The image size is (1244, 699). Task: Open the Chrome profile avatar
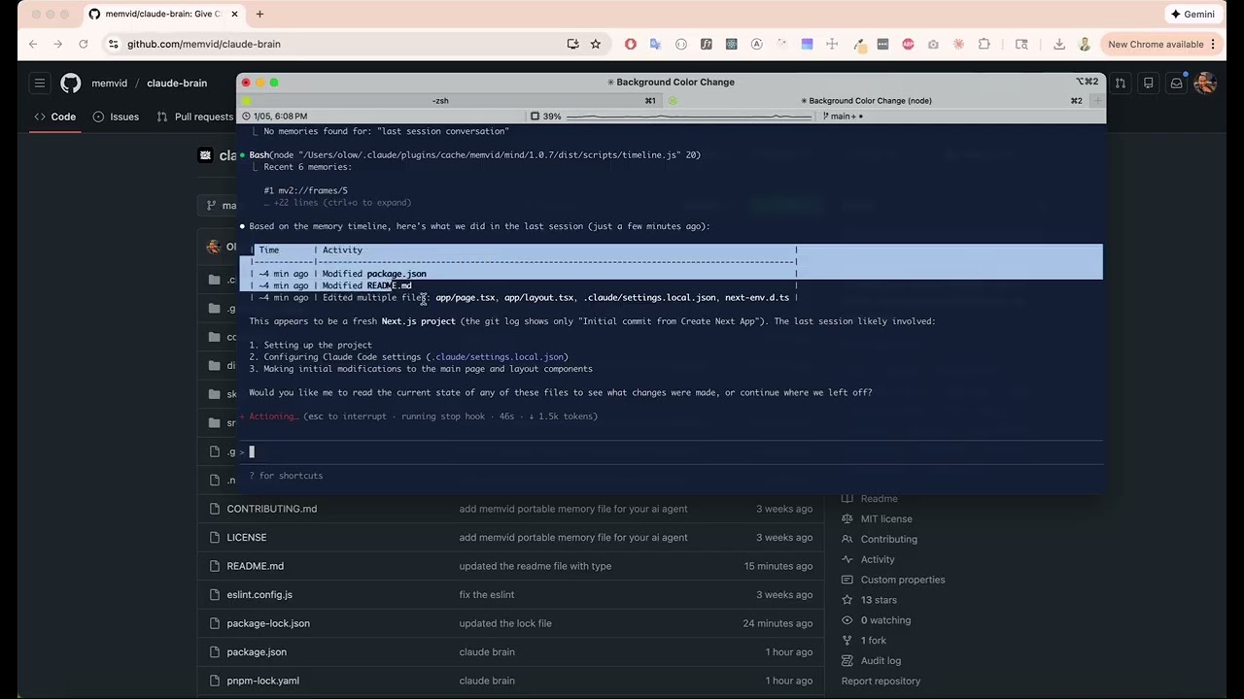click(1085, 44)
